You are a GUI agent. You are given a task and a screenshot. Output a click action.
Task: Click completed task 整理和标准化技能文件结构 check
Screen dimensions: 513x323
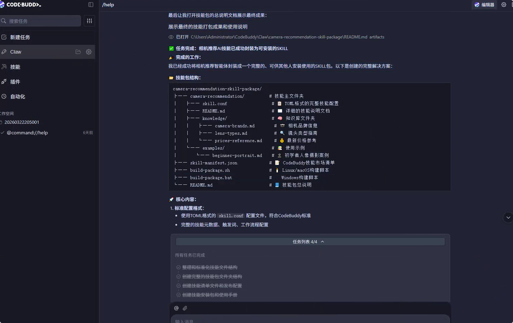(179, 267)
